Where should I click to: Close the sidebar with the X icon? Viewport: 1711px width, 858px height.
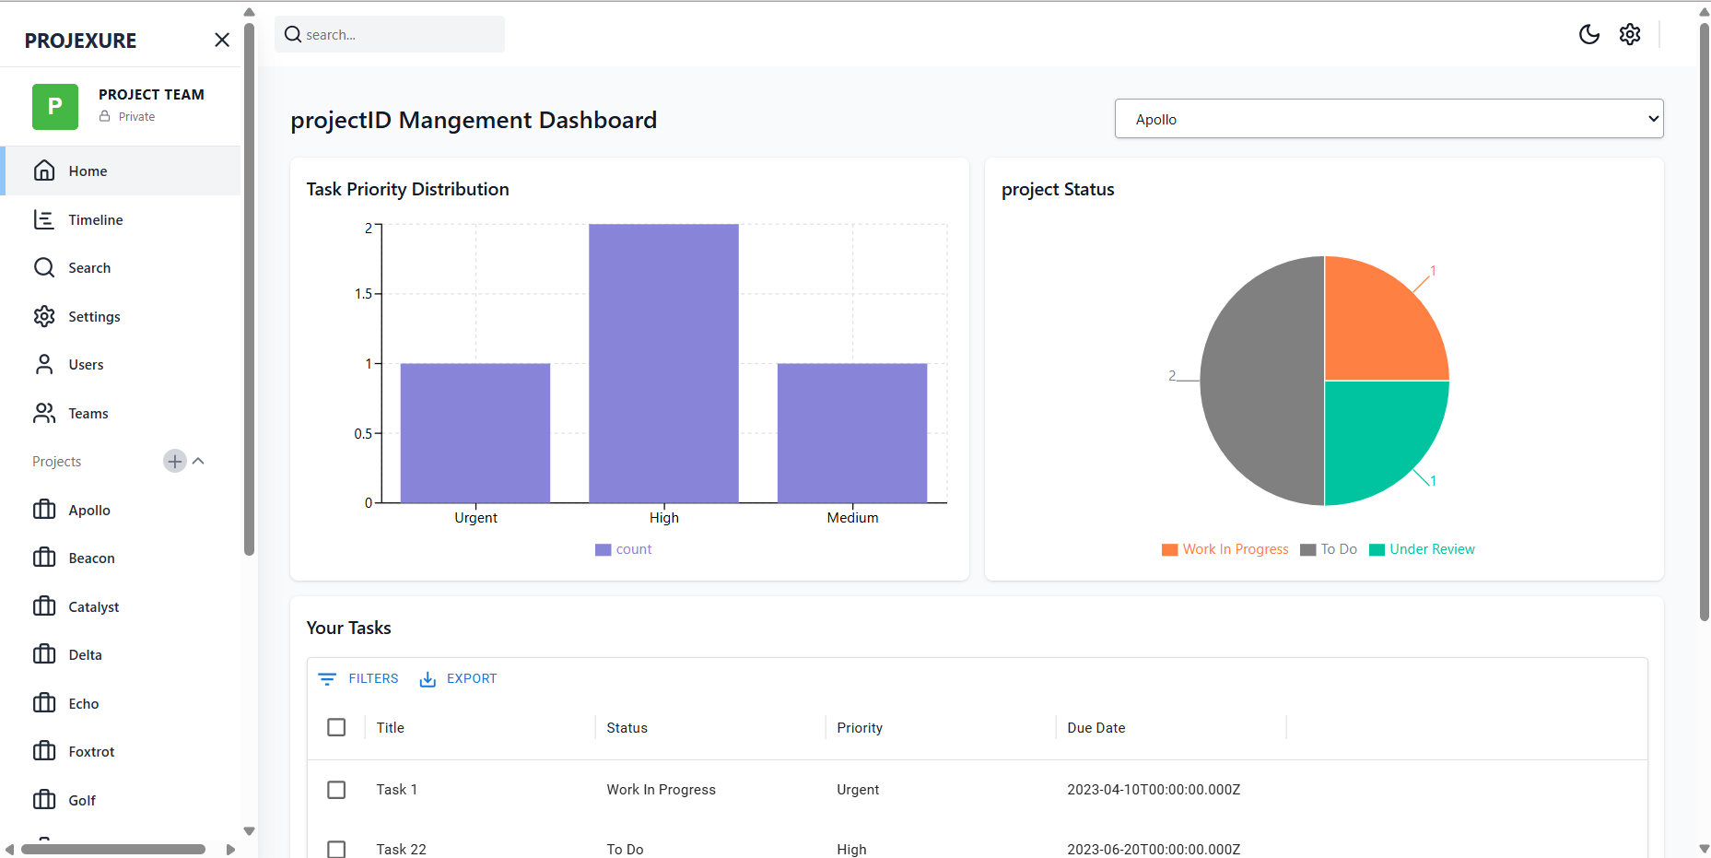click(x=222, y=40)
